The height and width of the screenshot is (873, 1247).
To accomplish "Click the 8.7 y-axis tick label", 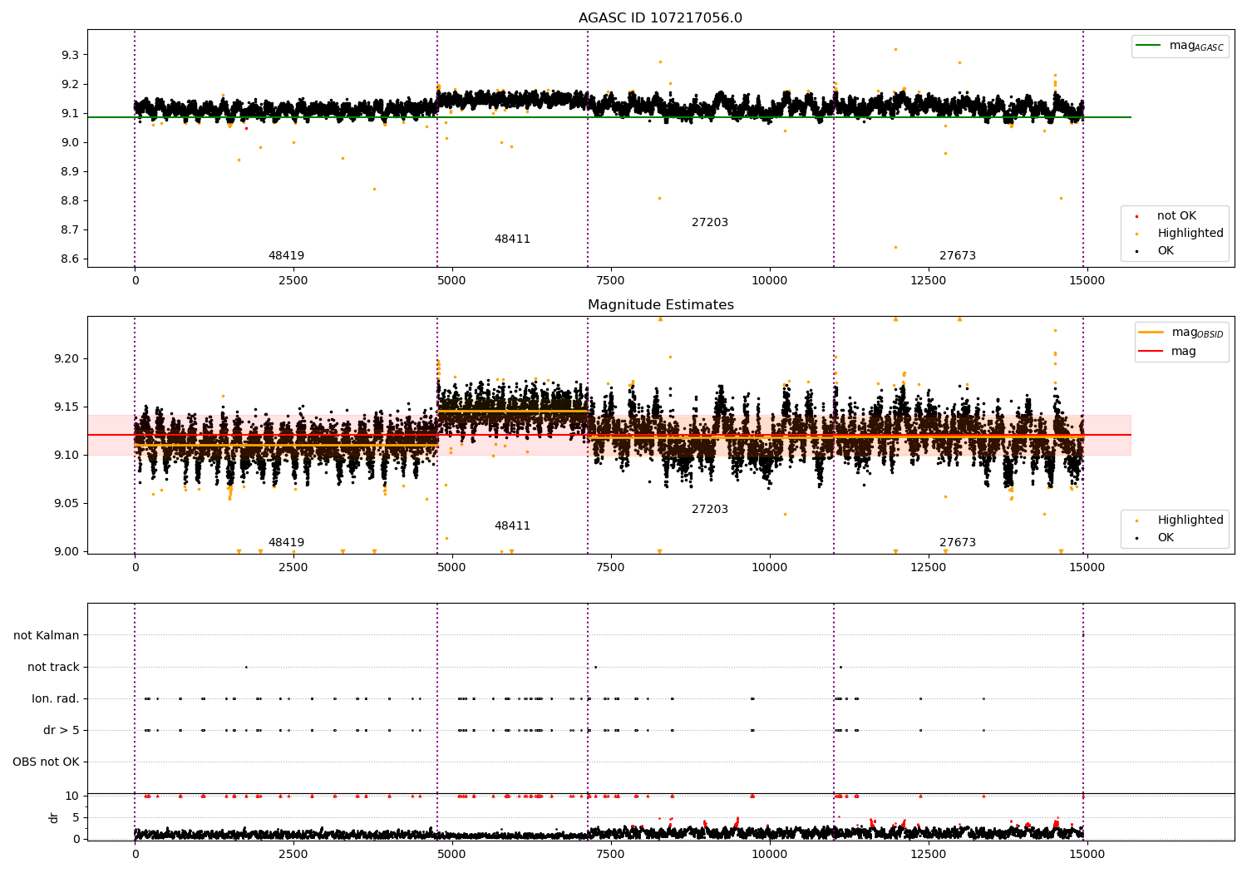I will tap(71, 229).
